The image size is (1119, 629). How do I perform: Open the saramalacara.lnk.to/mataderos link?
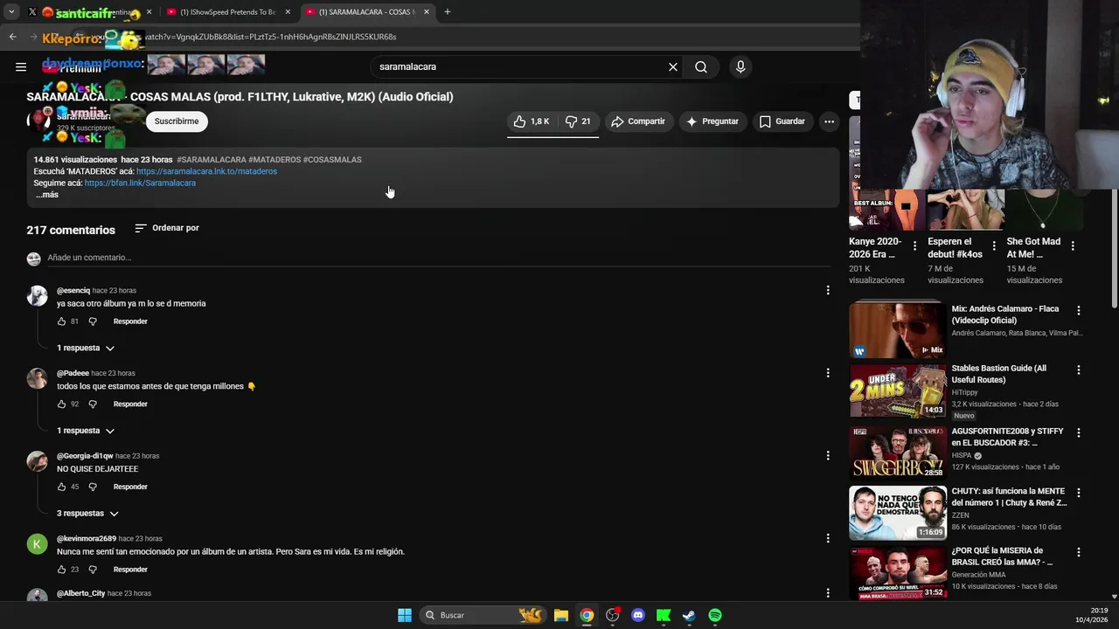point(206,171)
